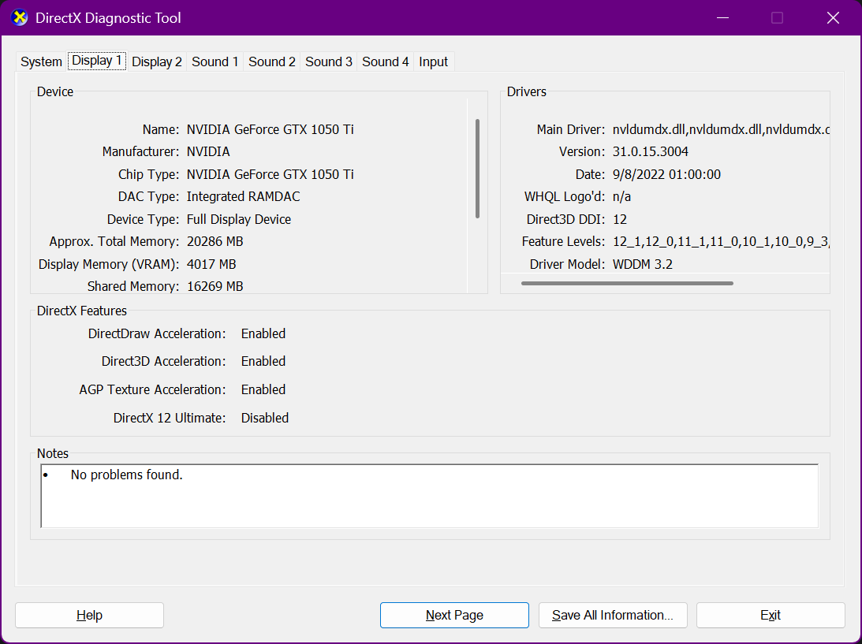862x644 pixels.
Task: Minimize the DirectX Diagnostic Tool window
Action: (723, 18)
